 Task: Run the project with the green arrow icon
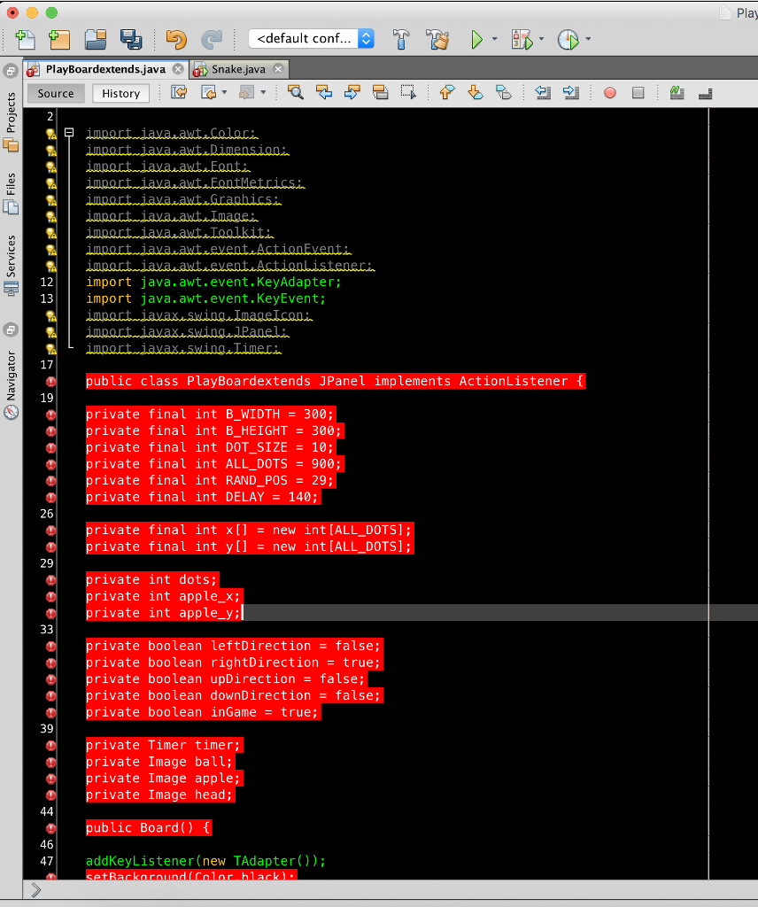click(x=476, y=39)
